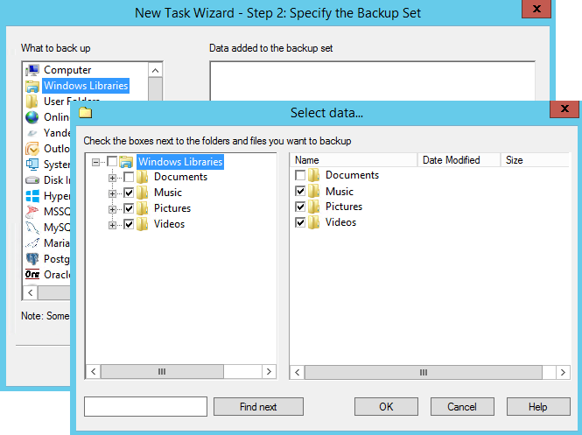582x435 pixels.
Task: Click the Hyper-V Windows logo icon
Action: tap(32, 195)
